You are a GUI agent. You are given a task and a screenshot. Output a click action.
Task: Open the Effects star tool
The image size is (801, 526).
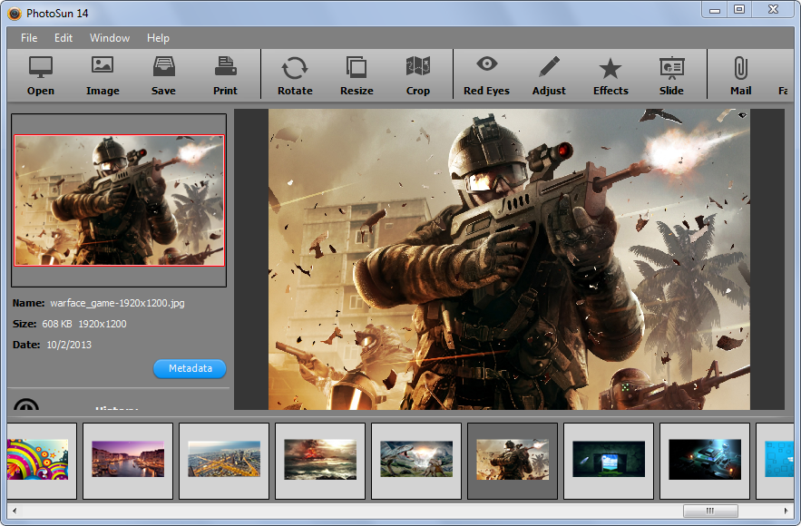tap(611, 75)
